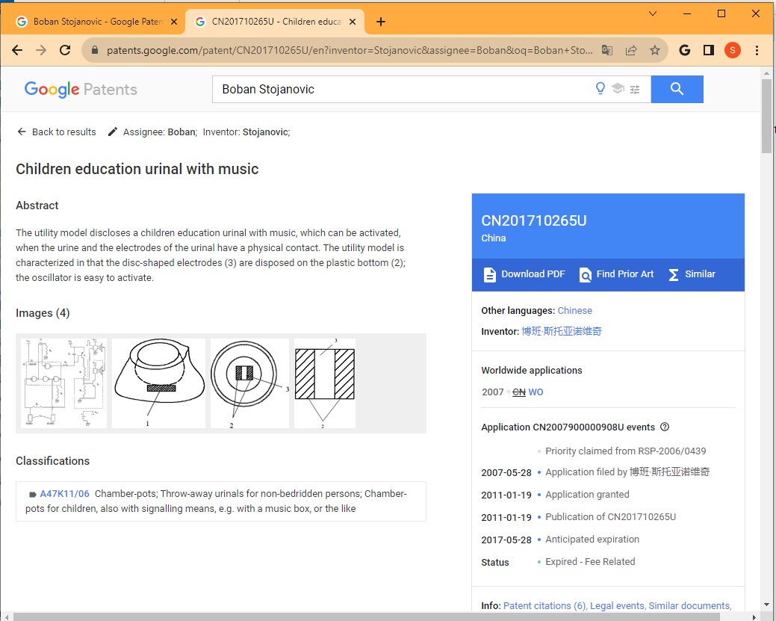The width and height of the screenshot is (776, 621).
Task: Go back to results
Action: tap(57, 132)
